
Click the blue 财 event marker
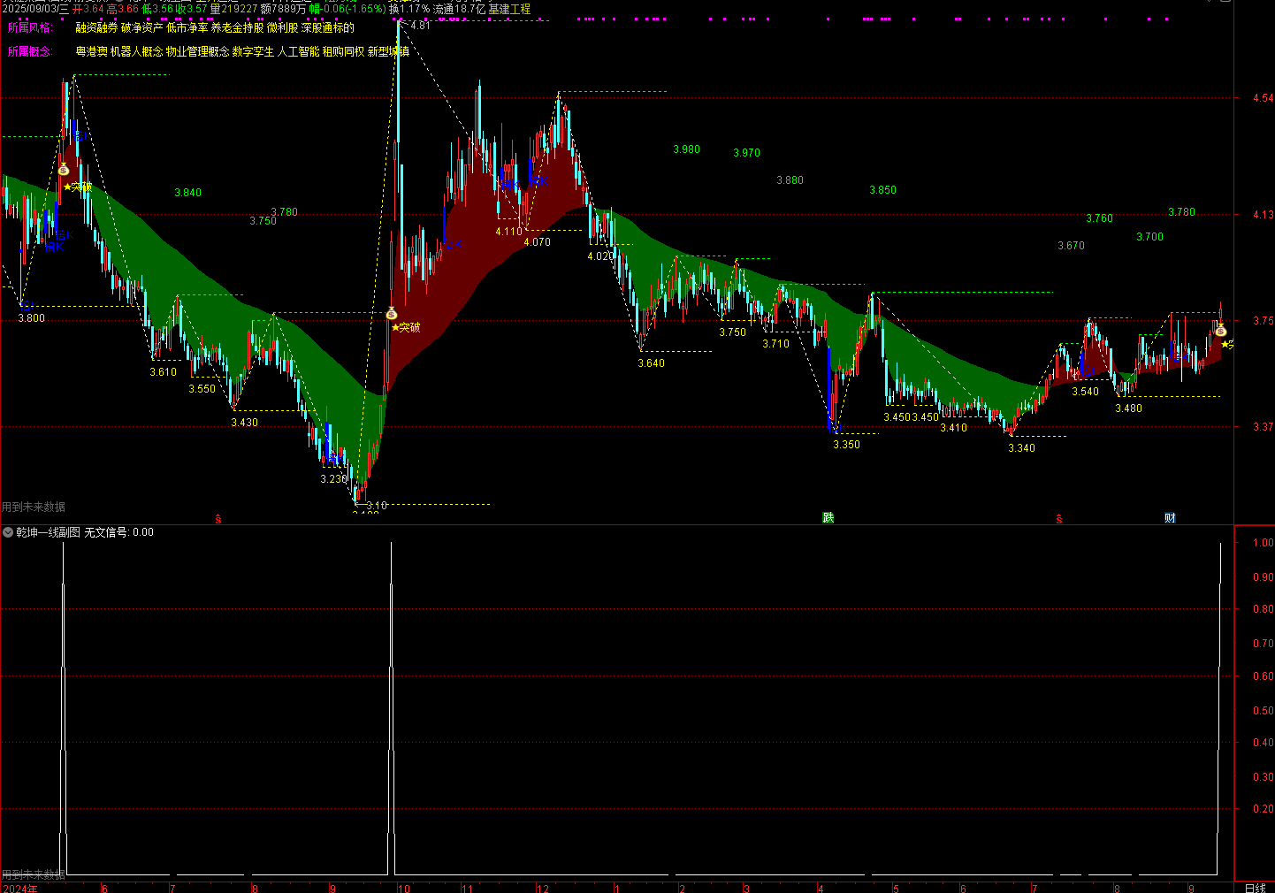pyautogui.click(x=1170, y=518)
